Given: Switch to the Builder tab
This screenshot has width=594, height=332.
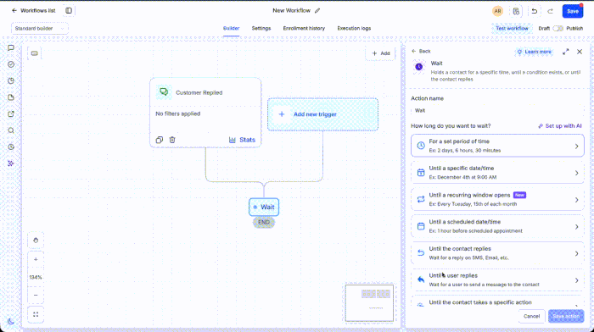Looking at the screenshot, I should point(231,28).
